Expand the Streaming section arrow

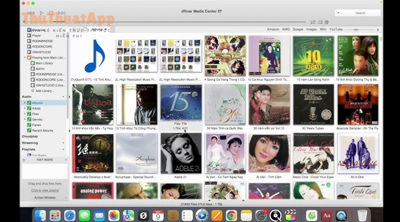[x=63, y=143]
